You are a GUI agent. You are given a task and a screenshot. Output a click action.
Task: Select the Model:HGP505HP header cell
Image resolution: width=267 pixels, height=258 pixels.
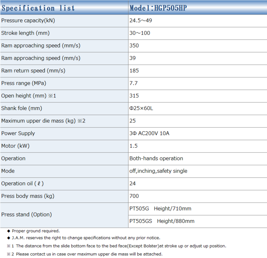[158, 8]
